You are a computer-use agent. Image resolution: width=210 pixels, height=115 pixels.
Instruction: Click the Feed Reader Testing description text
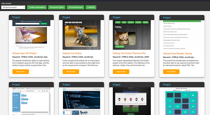click(181, 63)
